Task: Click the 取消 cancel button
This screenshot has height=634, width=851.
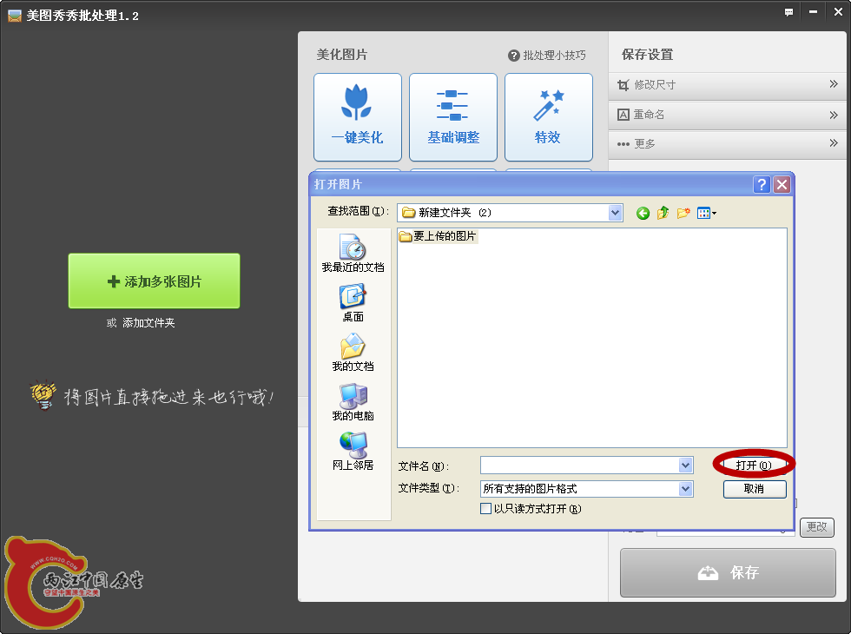Action: [755, 489]
